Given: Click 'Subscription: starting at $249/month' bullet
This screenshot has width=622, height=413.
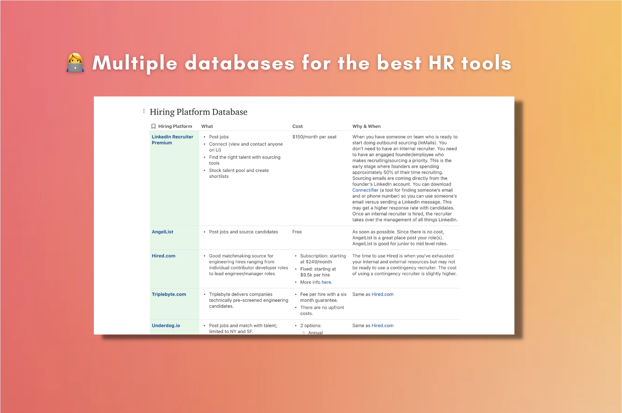Looking at the screenshot, I should pos(323,259).
